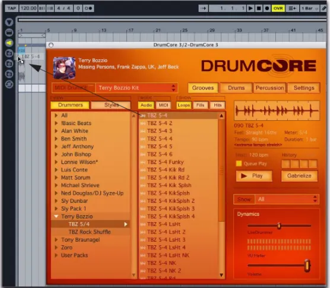Screen dimensions: 330x288
Task: Open the 1 Bar quantization menu
Action: 310,8
